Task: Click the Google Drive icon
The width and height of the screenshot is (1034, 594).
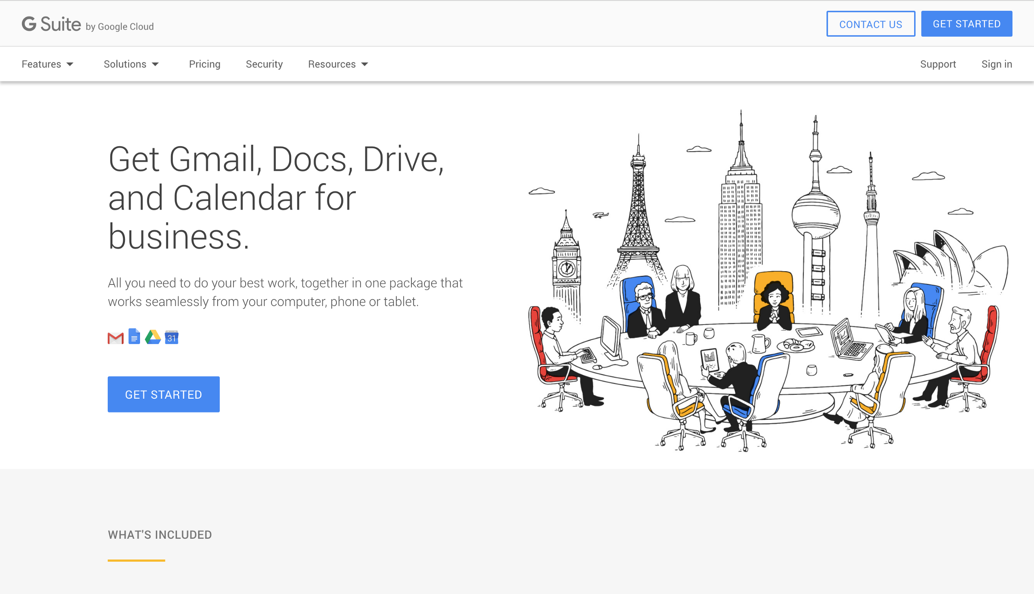Action: [153, 337]
